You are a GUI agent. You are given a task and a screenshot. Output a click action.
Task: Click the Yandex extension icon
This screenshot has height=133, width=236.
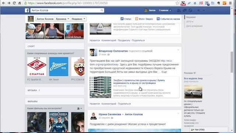pos(201,3)
